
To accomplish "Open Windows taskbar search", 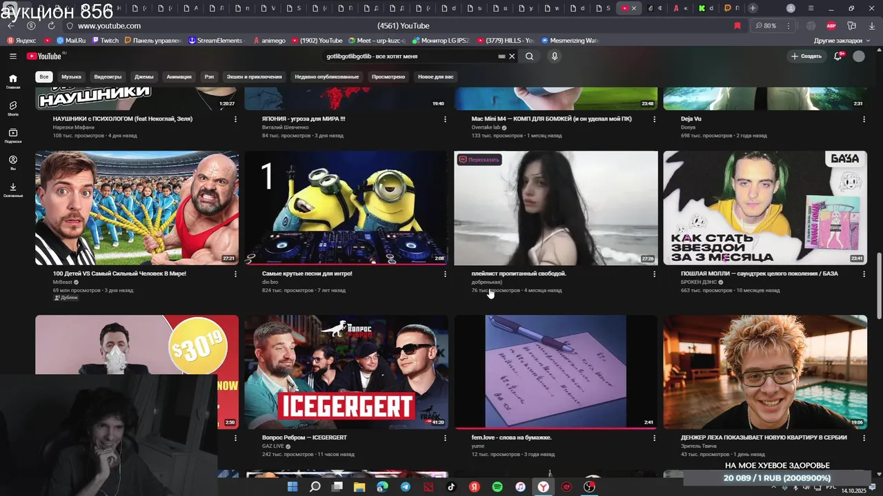I will [315, 487].
